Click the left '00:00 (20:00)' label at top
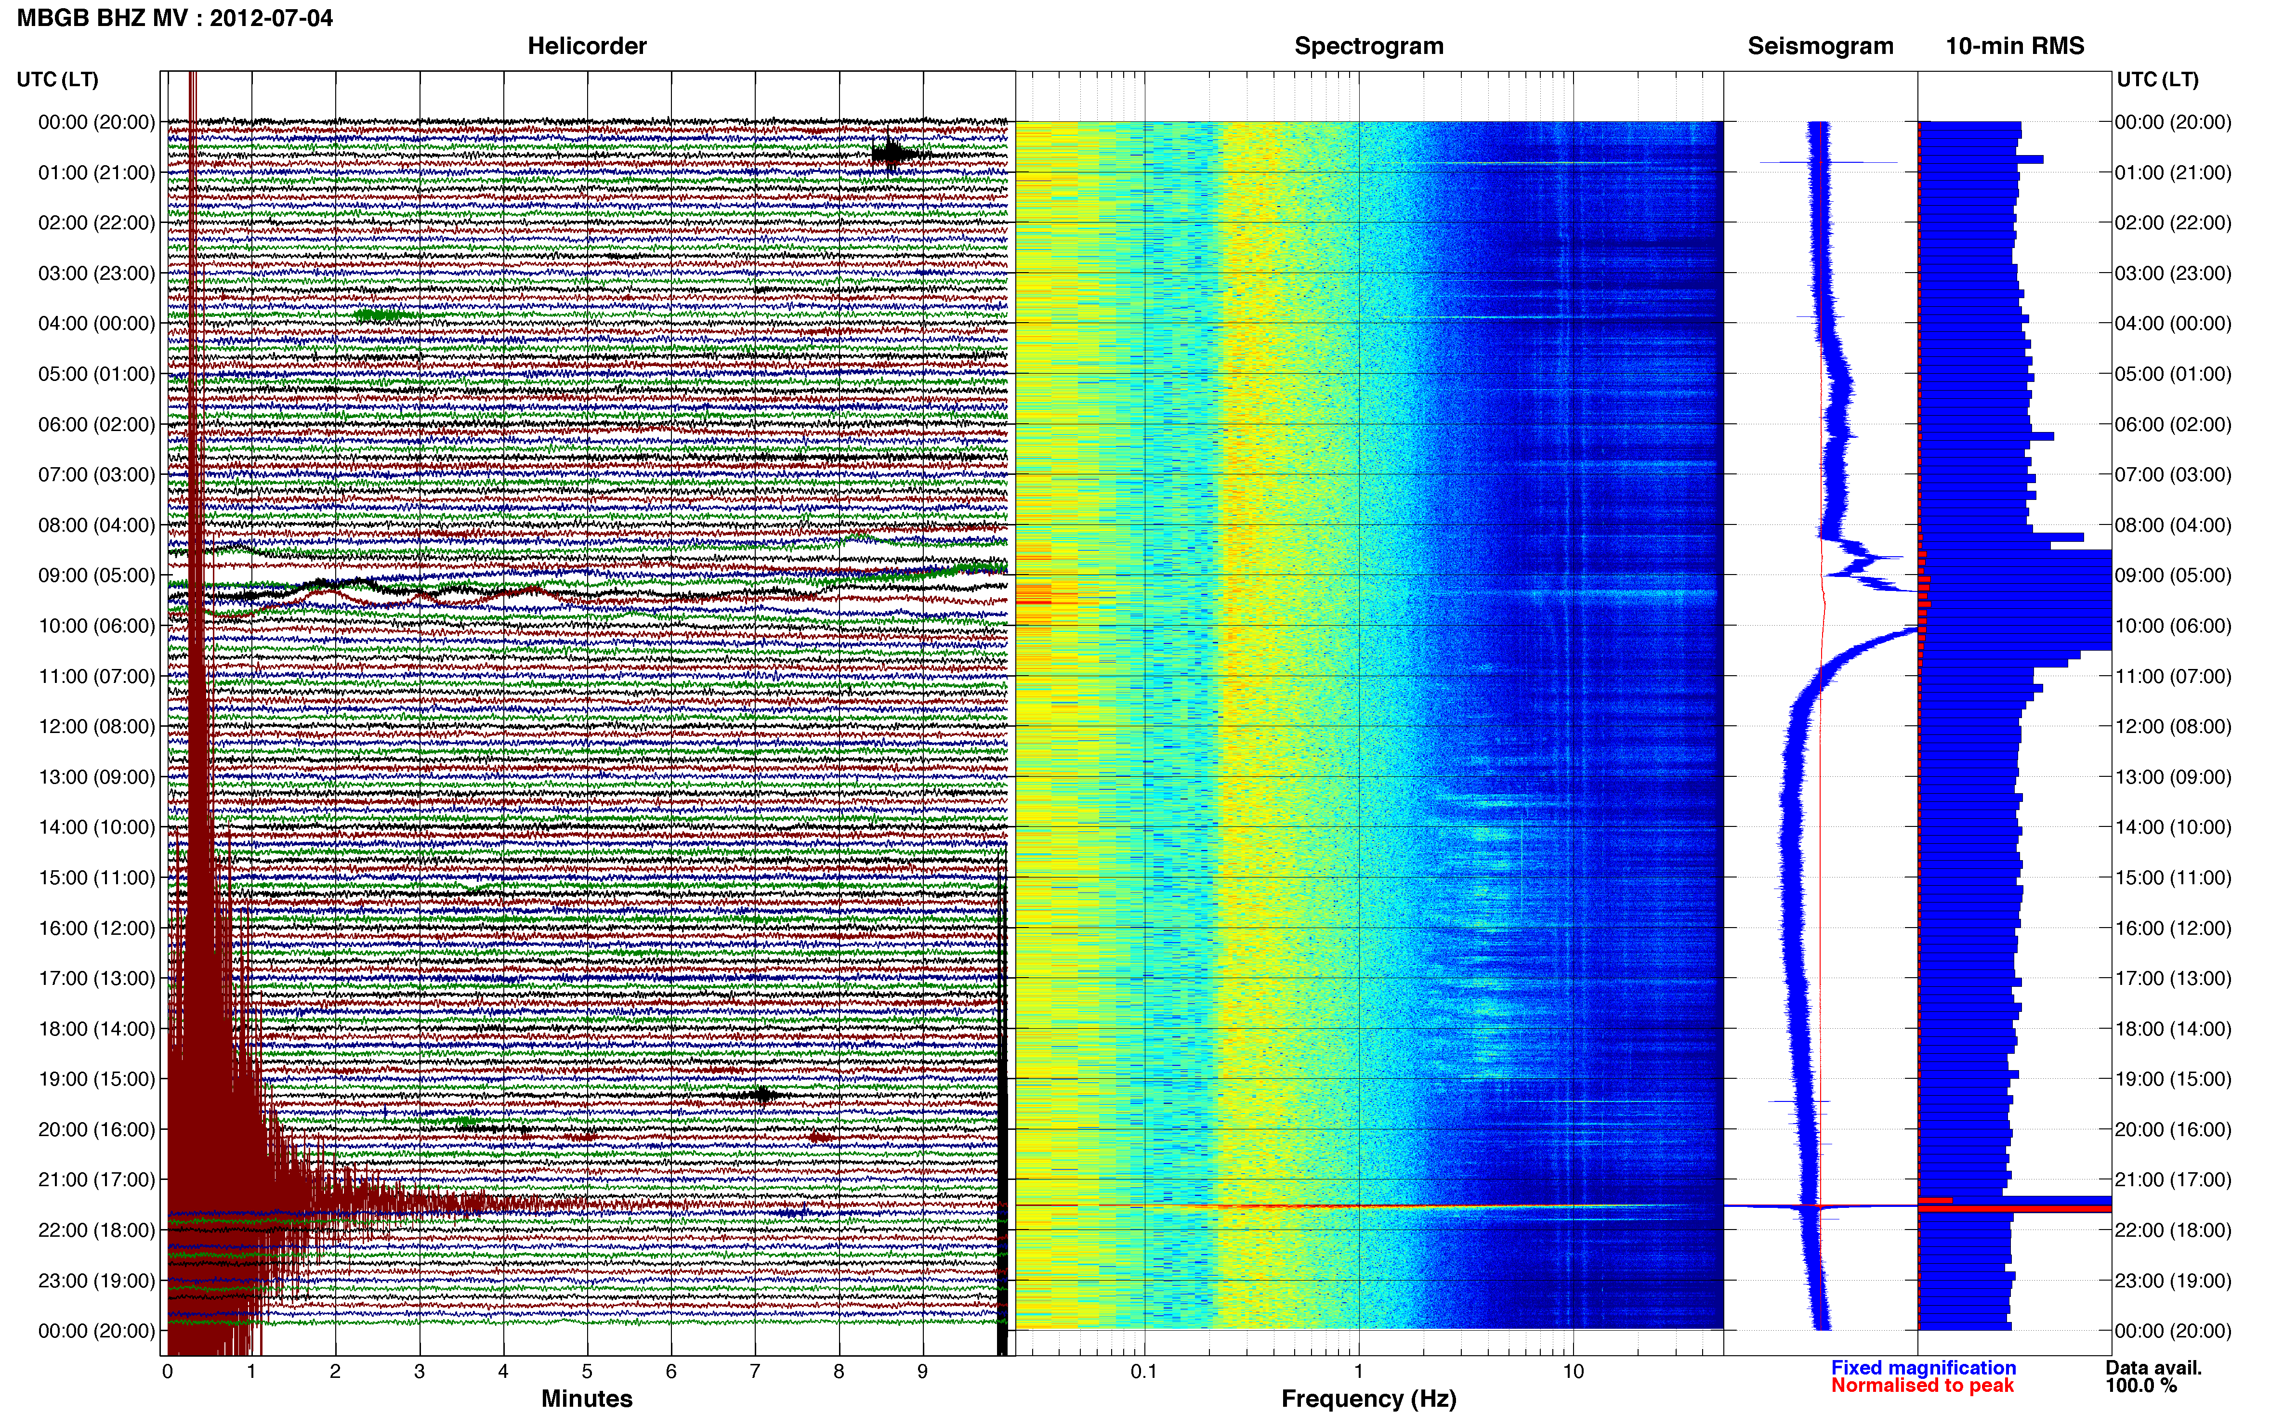Viewport: 2283px width, 1427px height. coord(96,122)
